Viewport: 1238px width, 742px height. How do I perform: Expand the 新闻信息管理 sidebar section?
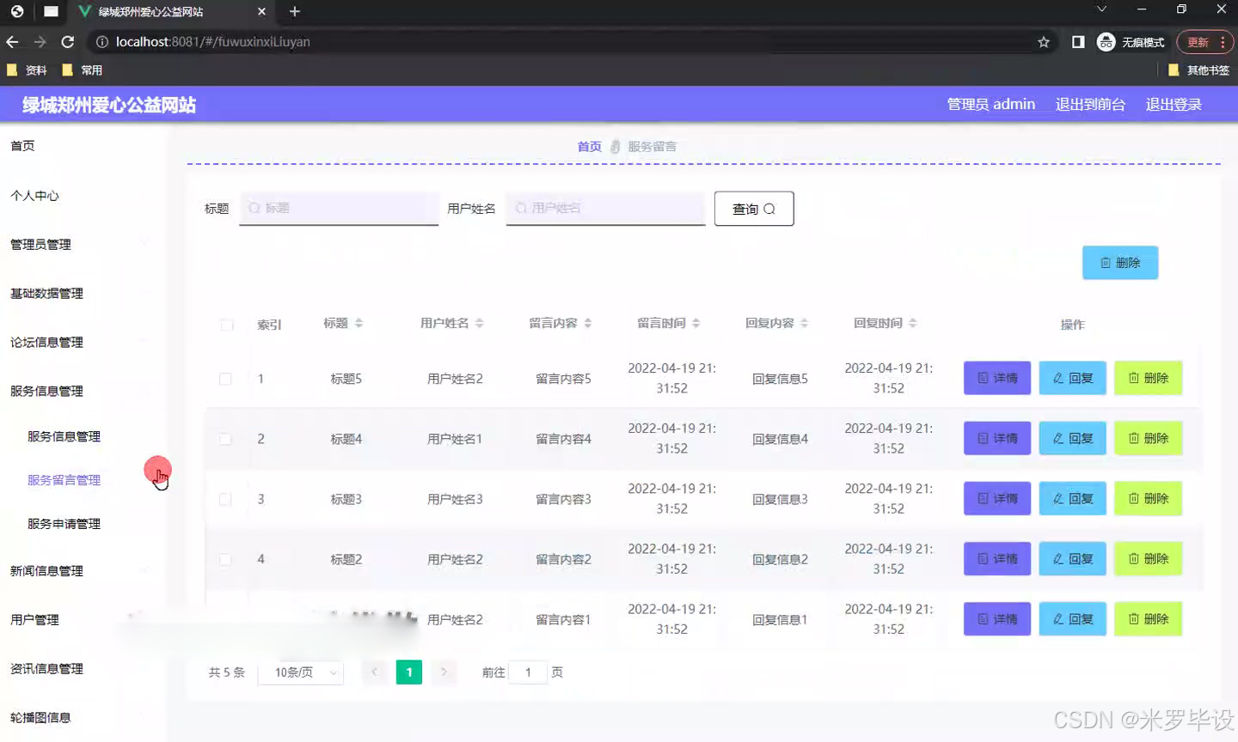(x=45, y=570)
